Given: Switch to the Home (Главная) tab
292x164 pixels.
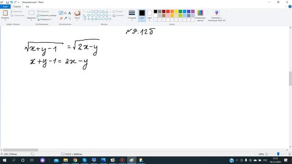Looking at the screenshot, I should 17,6.
